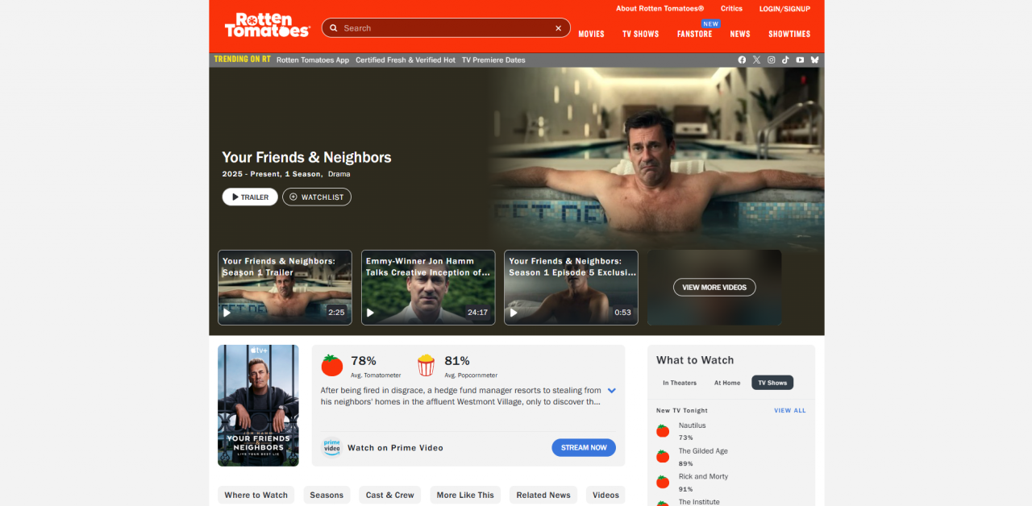Click the tomato icon next to Nautilus
The height and width of the screenshot is (506, 1032).
(x=663, y=431)
